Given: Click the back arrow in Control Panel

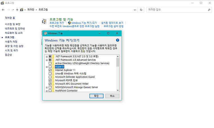Looking at the screenshot, I should (x=3, y=10).
